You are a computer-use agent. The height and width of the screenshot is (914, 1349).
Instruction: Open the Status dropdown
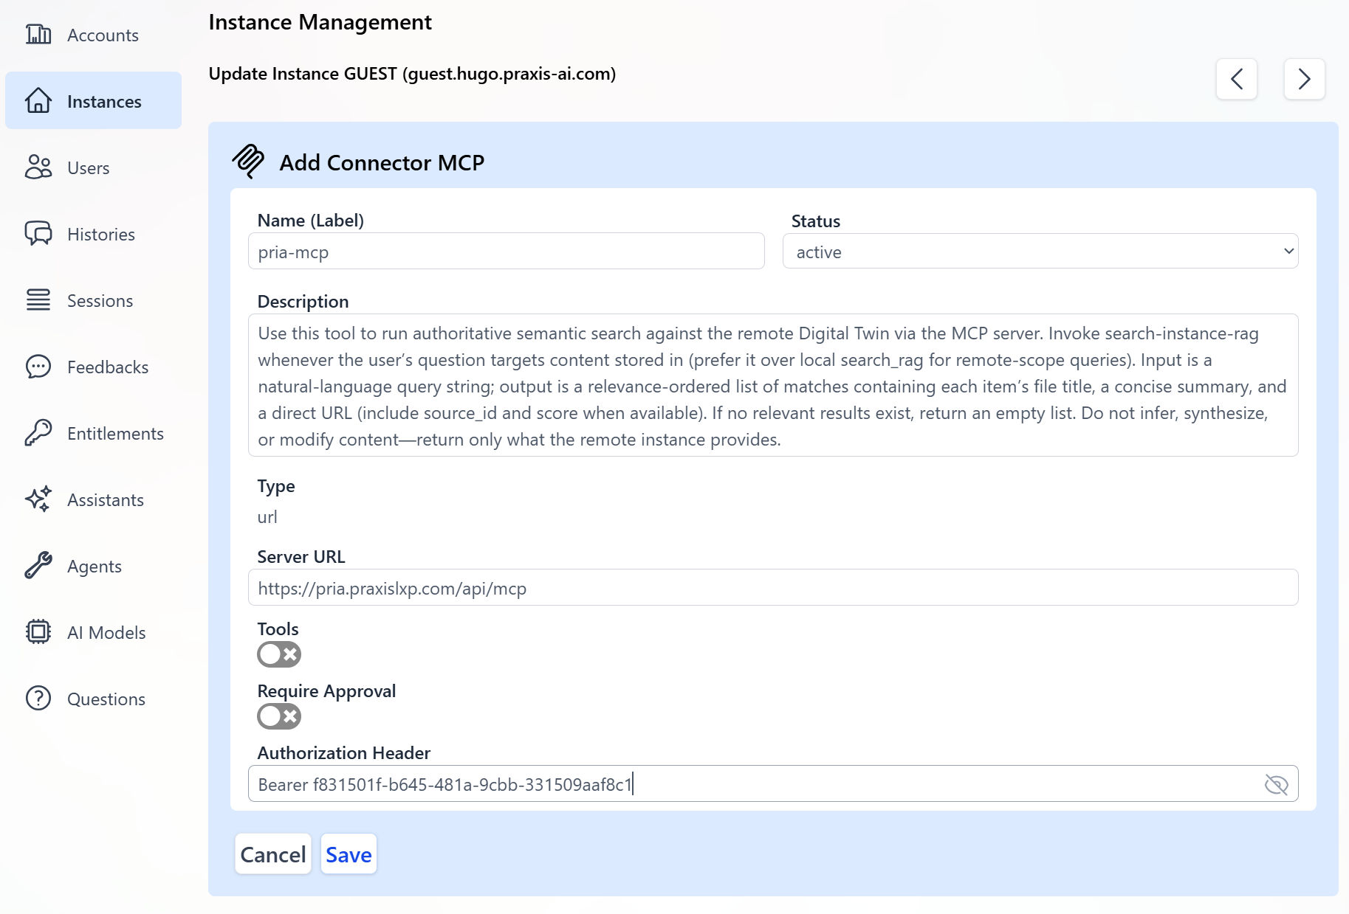(x=1040, y=252)
